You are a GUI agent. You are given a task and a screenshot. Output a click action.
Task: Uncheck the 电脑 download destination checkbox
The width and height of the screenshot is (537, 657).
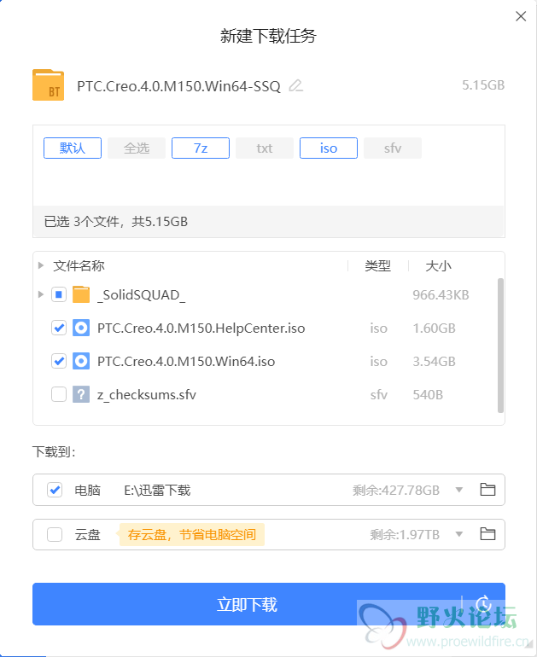point(55,490)
